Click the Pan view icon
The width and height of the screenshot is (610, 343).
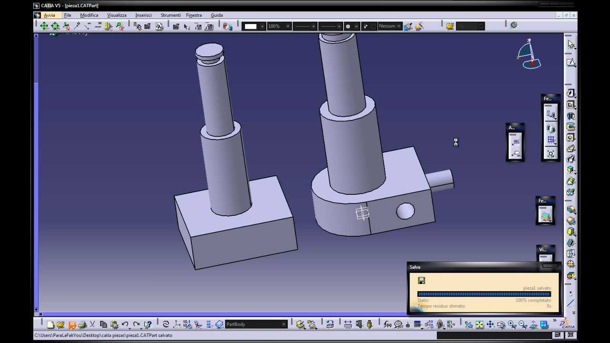pos(490,324)
